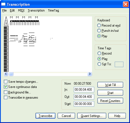Image resolution: width=130 pixels, height=123 pixels.
Task: Click the vertical piano keyboard strip
Action: 6,49
